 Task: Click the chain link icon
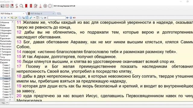[x=31, y=18]
